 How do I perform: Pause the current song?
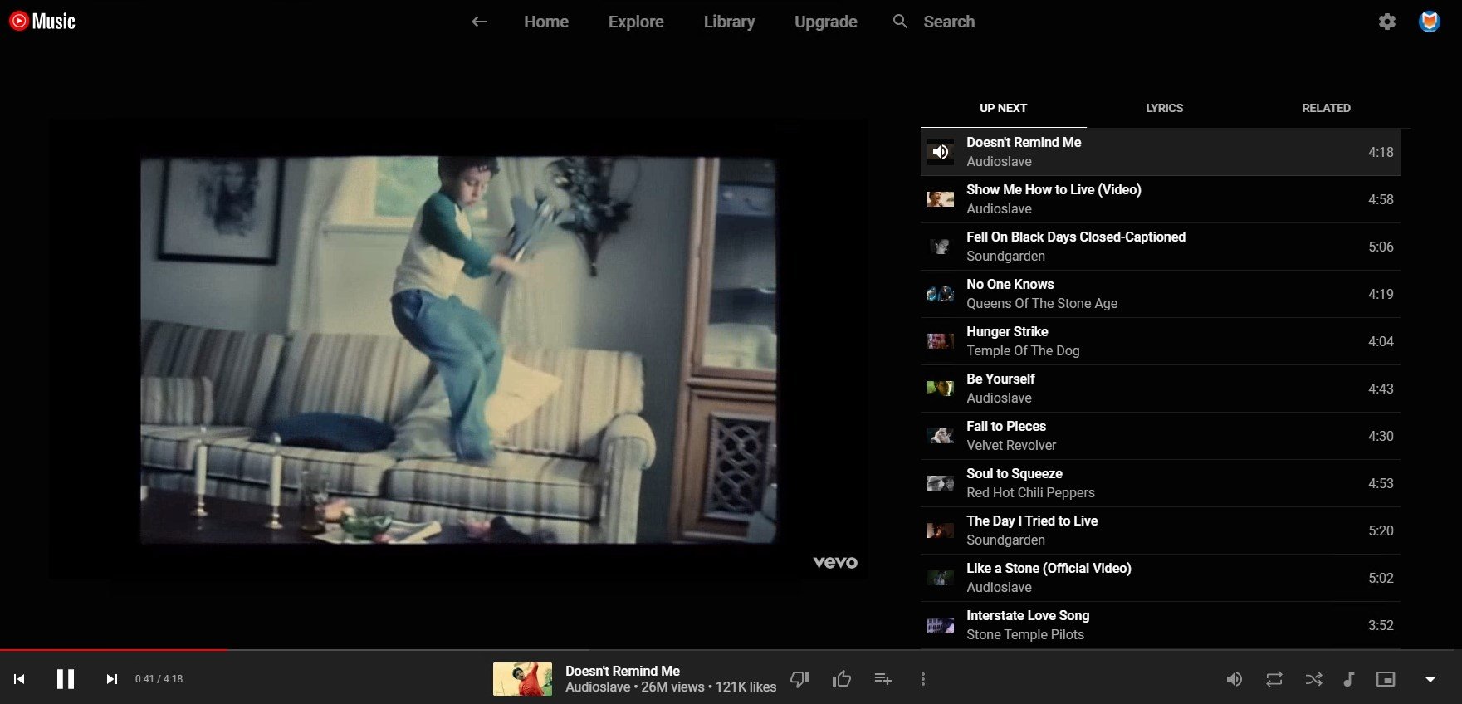[66, 679]
